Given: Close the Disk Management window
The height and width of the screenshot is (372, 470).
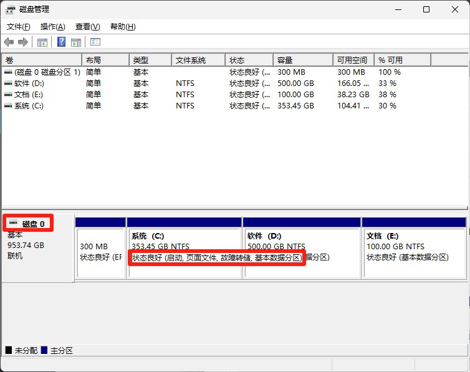Looking at the screenshot, I should (454, 9).
